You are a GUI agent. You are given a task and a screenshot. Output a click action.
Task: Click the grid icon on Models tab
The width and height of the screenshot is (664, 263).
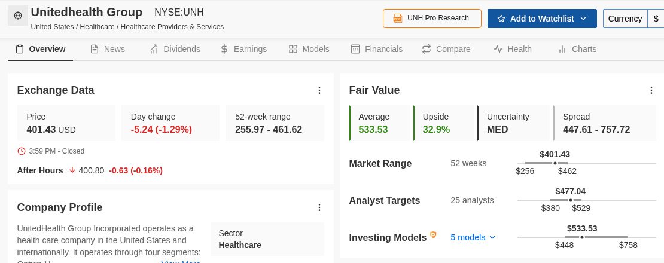tap(293, 49)
